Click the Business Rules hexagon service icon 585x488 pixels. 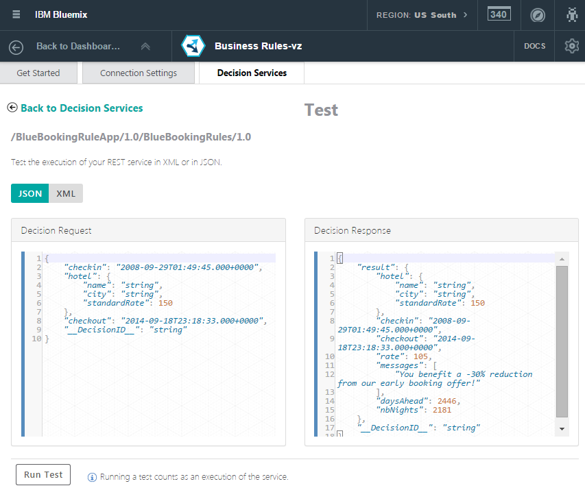coord(193,46)
